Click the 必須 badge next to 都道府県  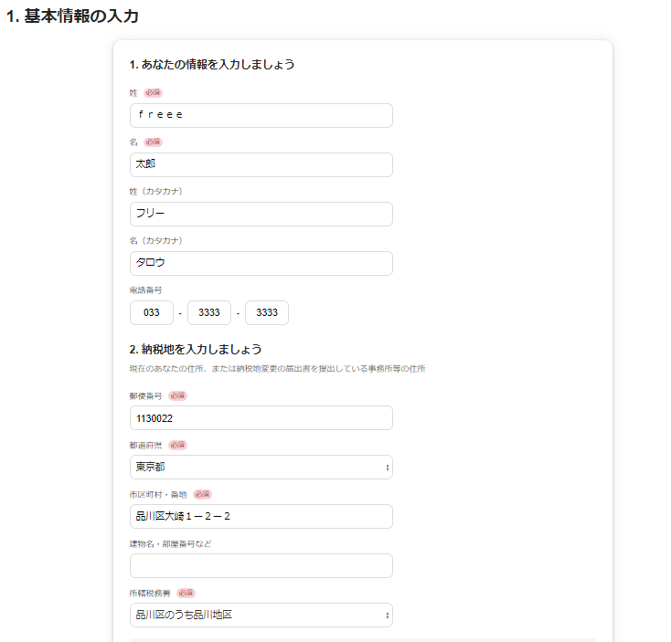pyautogui.click(x=177, y=445)
